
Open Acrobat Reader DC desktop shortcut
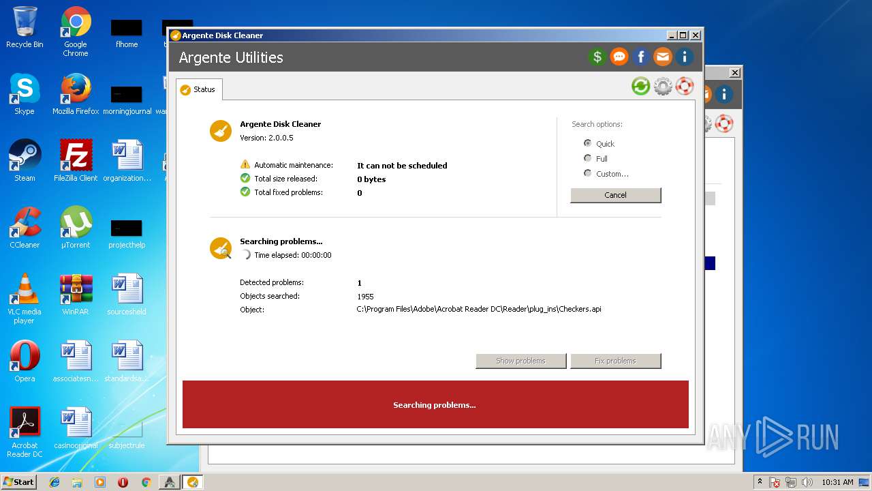click(25, 432)
